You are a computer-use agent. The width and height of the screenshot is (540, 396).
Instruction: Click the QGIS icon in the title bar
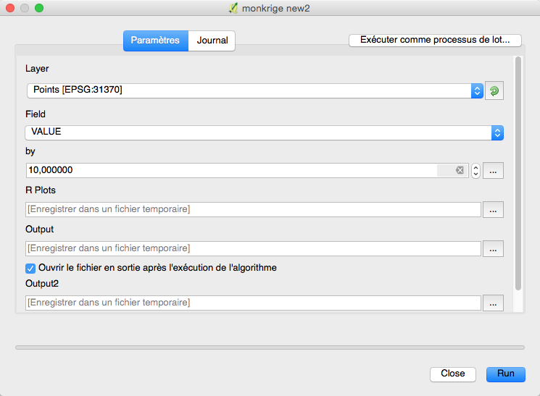click(233, 8)
